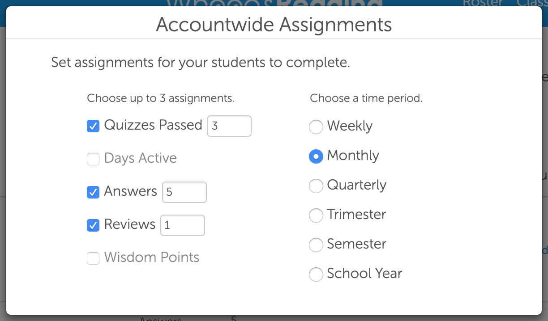Click the School Year label text
This screenshot has width=548, height=321.
click(x=364, y=274)
